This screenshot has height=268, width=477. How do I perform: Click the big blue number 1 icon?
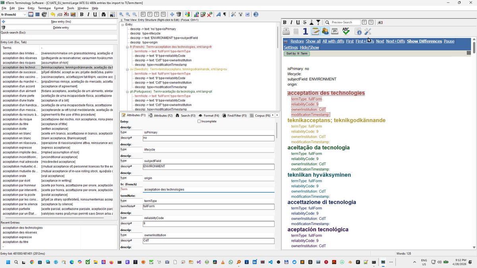click(305, 31)
